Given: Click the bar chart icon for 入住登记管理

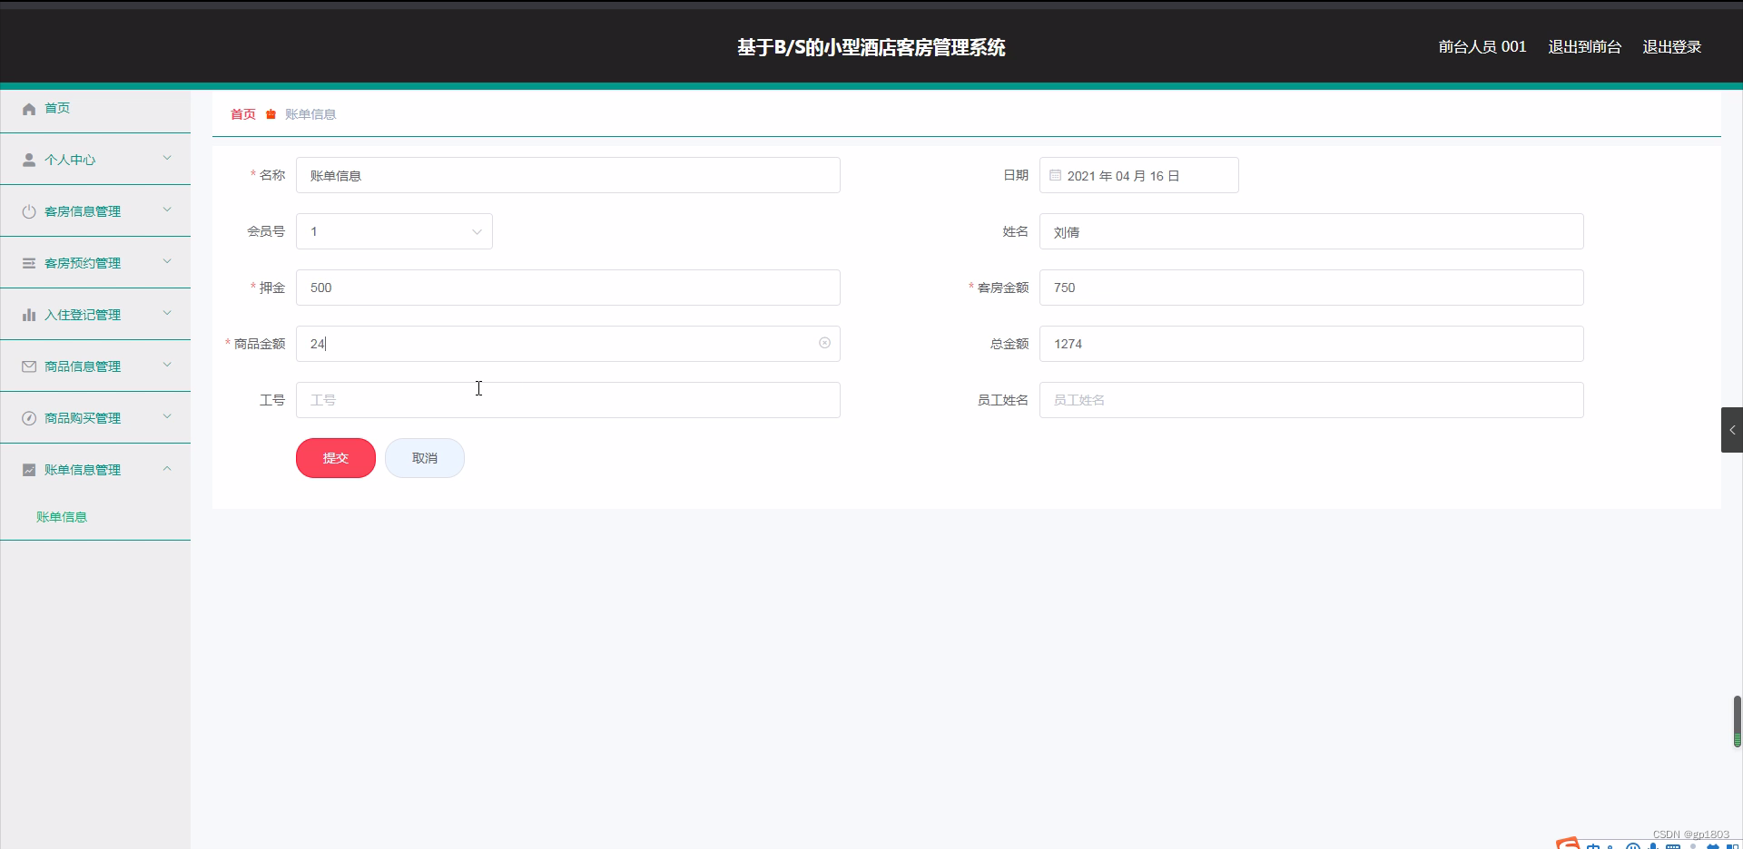Looking at the screenshot, I should tap(29, 315).
